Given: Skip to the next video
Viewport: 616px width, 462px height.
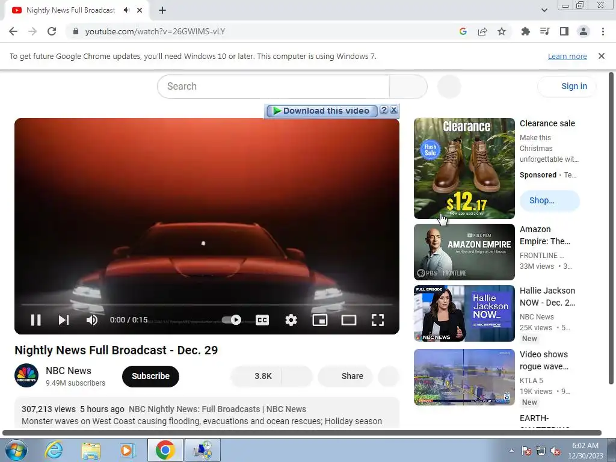Looking at the screenshot, I should click(x=64, y=320).
